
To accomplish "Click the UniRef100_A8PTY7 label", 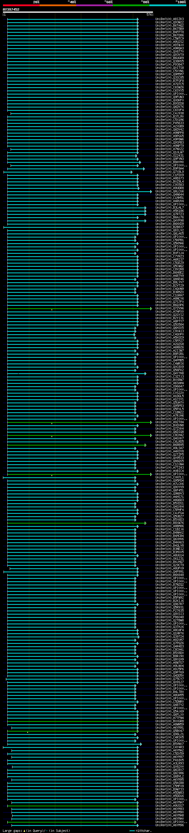I will pos(169,321).
